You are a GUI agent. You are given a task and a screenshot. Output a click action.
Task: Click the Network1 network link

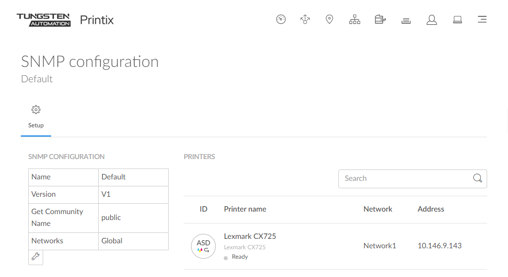click(380, 246)
